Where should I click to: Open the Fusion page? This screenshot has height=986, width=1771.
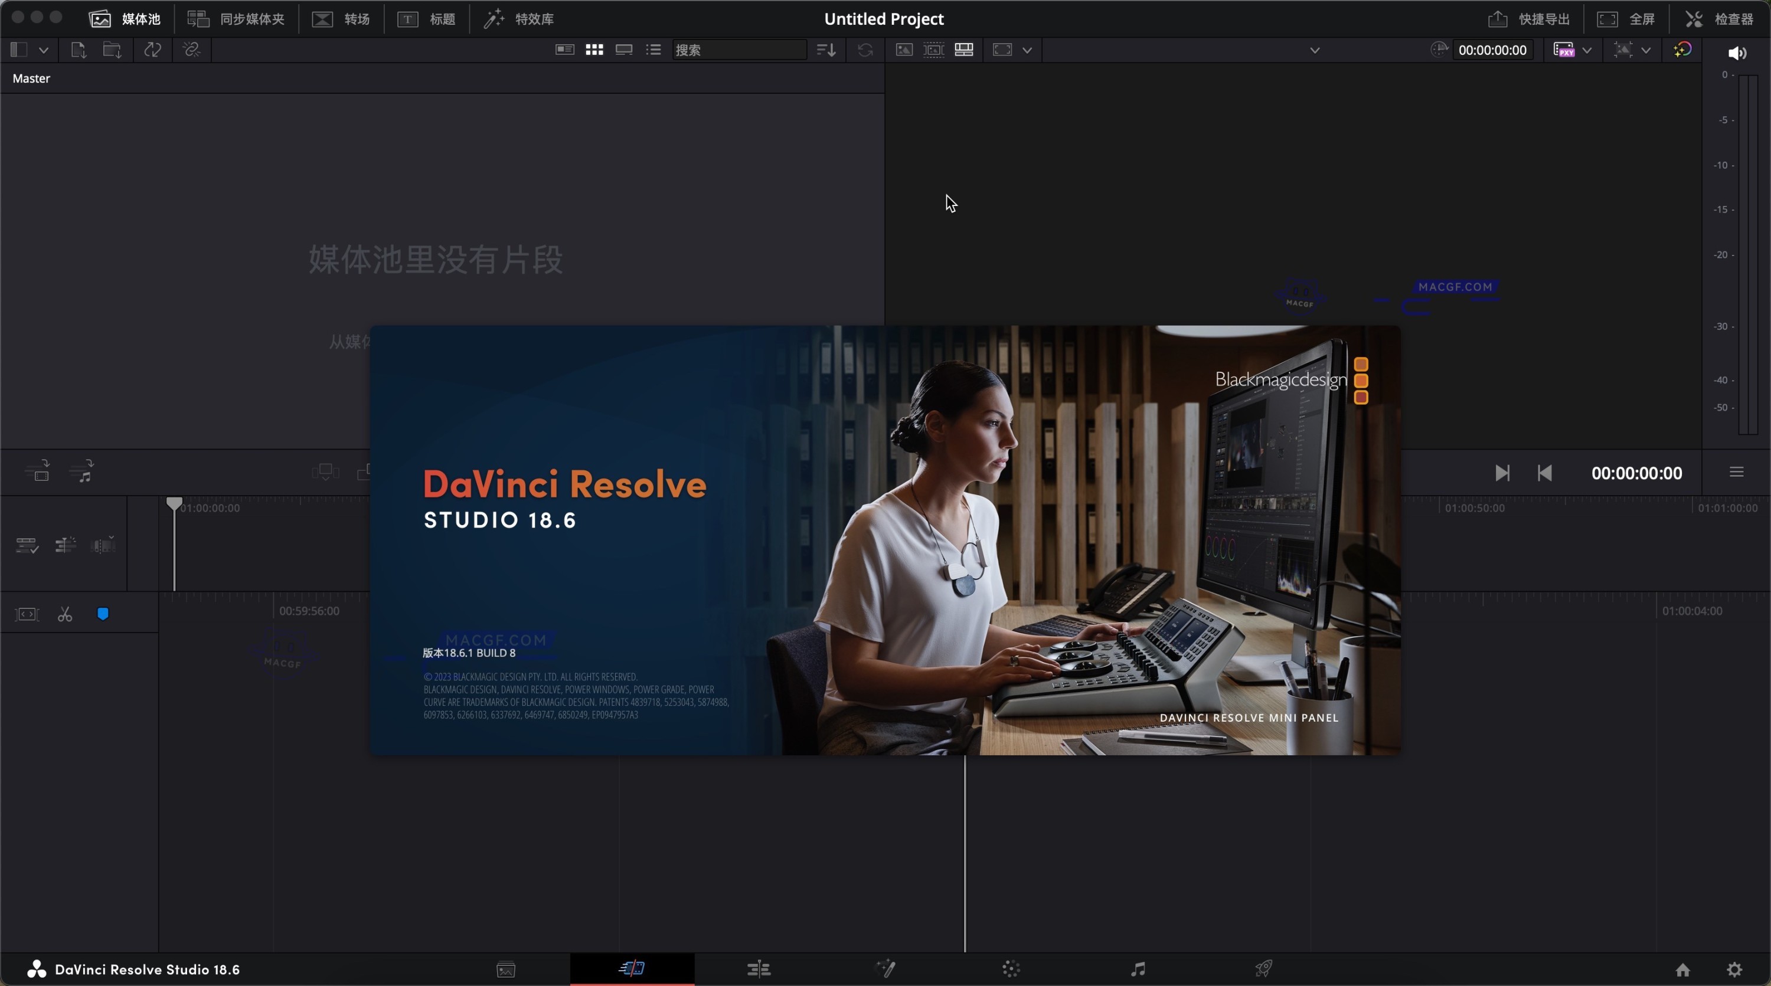click(x=886, y=969)
